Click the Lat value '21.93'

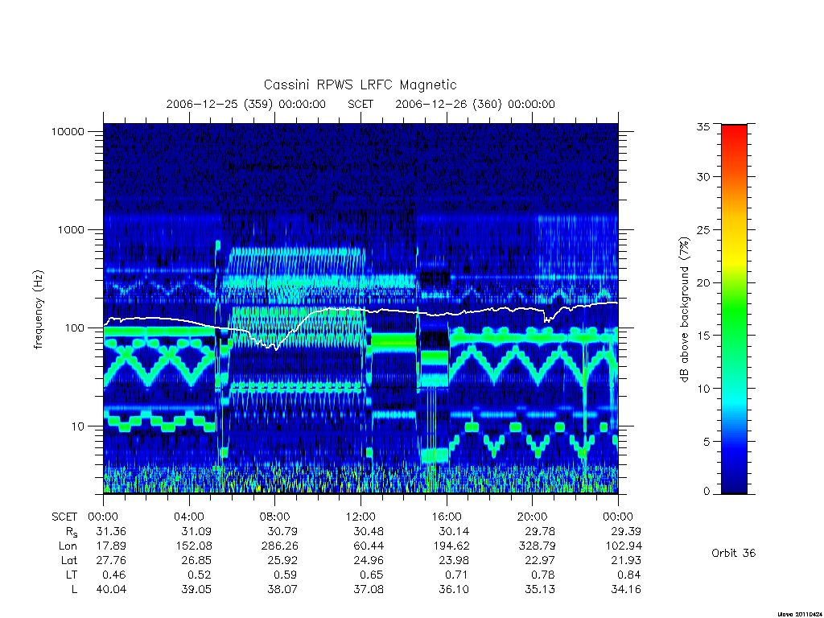(626, 561)
